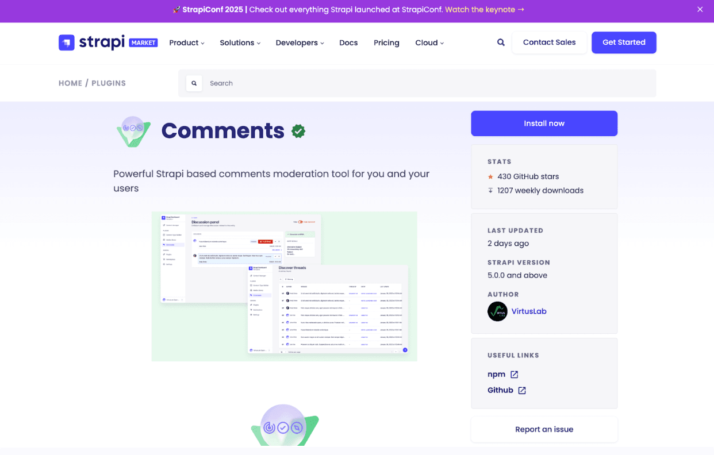Open the Comments plugin screenshot thumbnail

tap(285, 286)
